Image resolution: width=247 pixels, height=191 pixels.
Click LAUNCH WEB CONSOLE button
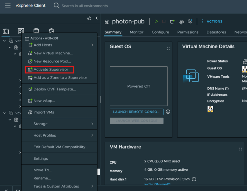tap(137, 121)
